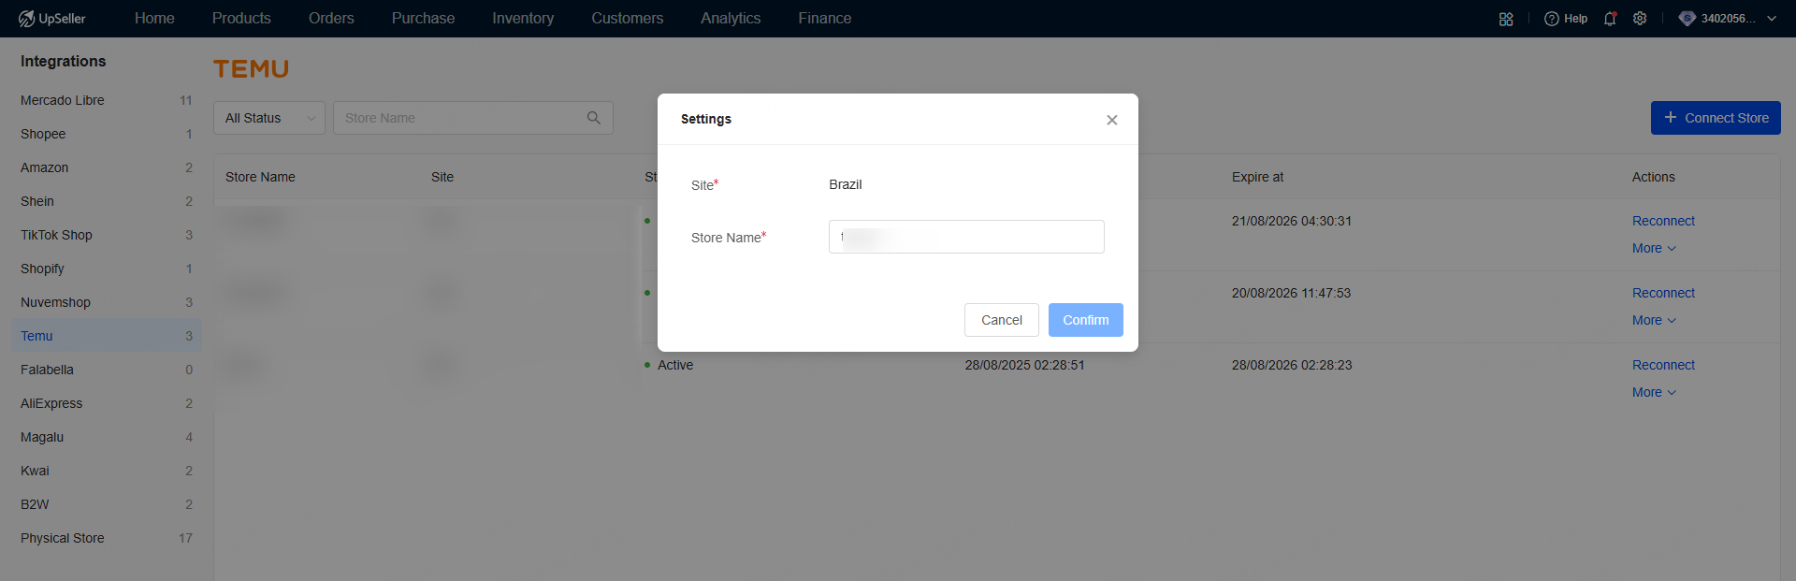
Task: Select Shopee integration
Action: [x=107, y=134]
